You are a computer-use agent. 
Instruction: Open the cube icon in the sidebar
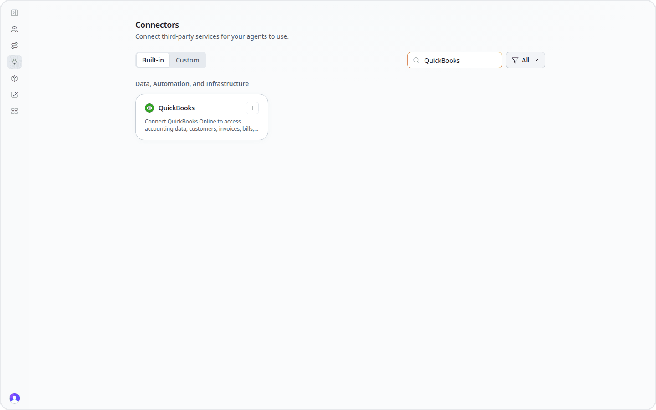point(15,78)
